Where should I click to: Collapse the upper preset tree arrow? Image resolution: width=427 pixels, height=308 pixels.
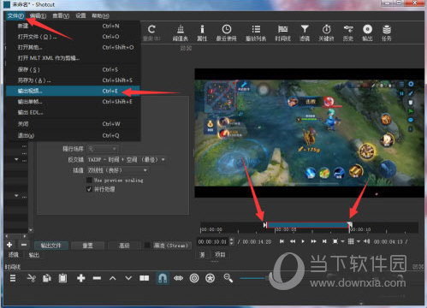(x=16, y=159)
